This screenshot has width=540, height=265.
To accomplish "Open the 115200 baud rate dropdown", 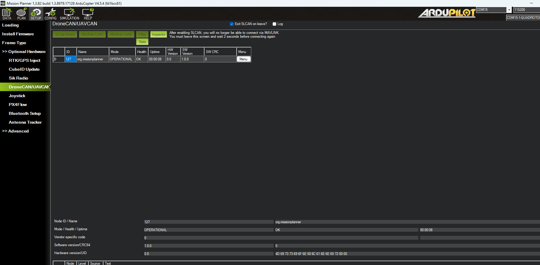I will click(526, 10).
